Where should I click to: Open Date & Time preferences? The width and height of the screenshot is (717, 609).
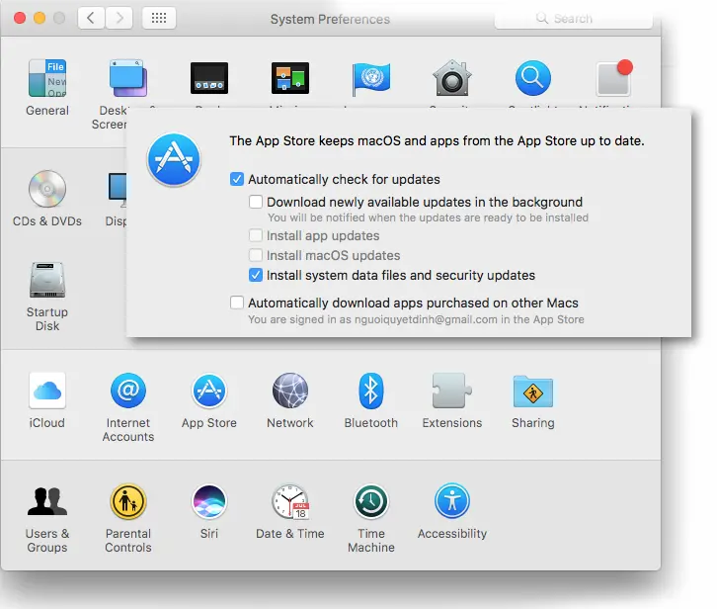[x=289, y=503]
